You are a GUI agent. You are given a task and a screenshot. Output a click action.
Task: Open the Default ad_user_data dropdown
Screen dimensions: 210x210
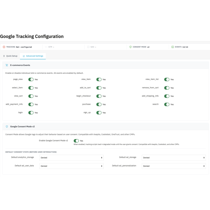[71, 166]
